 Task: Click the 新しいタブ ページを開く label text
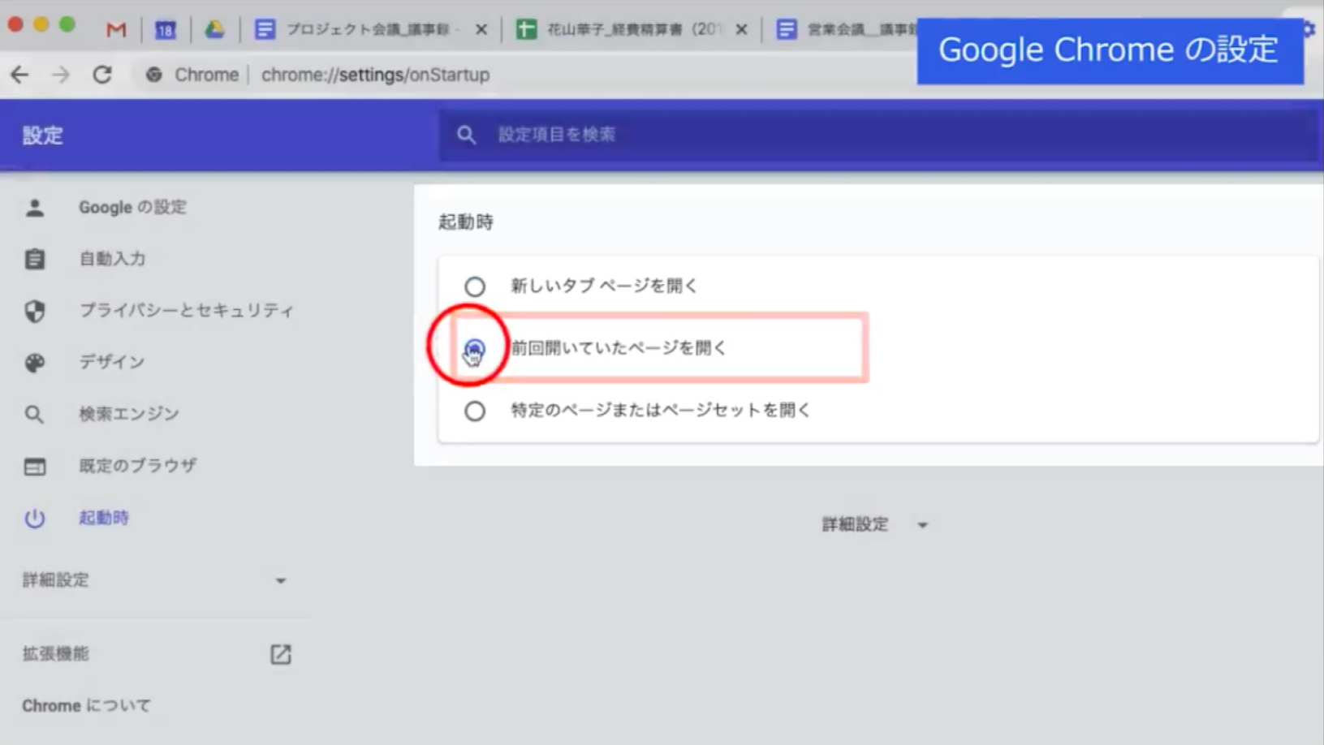[604, 286]
